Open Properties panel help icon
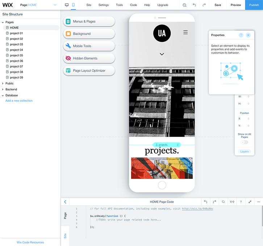This screenshot has width=263, height=246. point(241,35)
